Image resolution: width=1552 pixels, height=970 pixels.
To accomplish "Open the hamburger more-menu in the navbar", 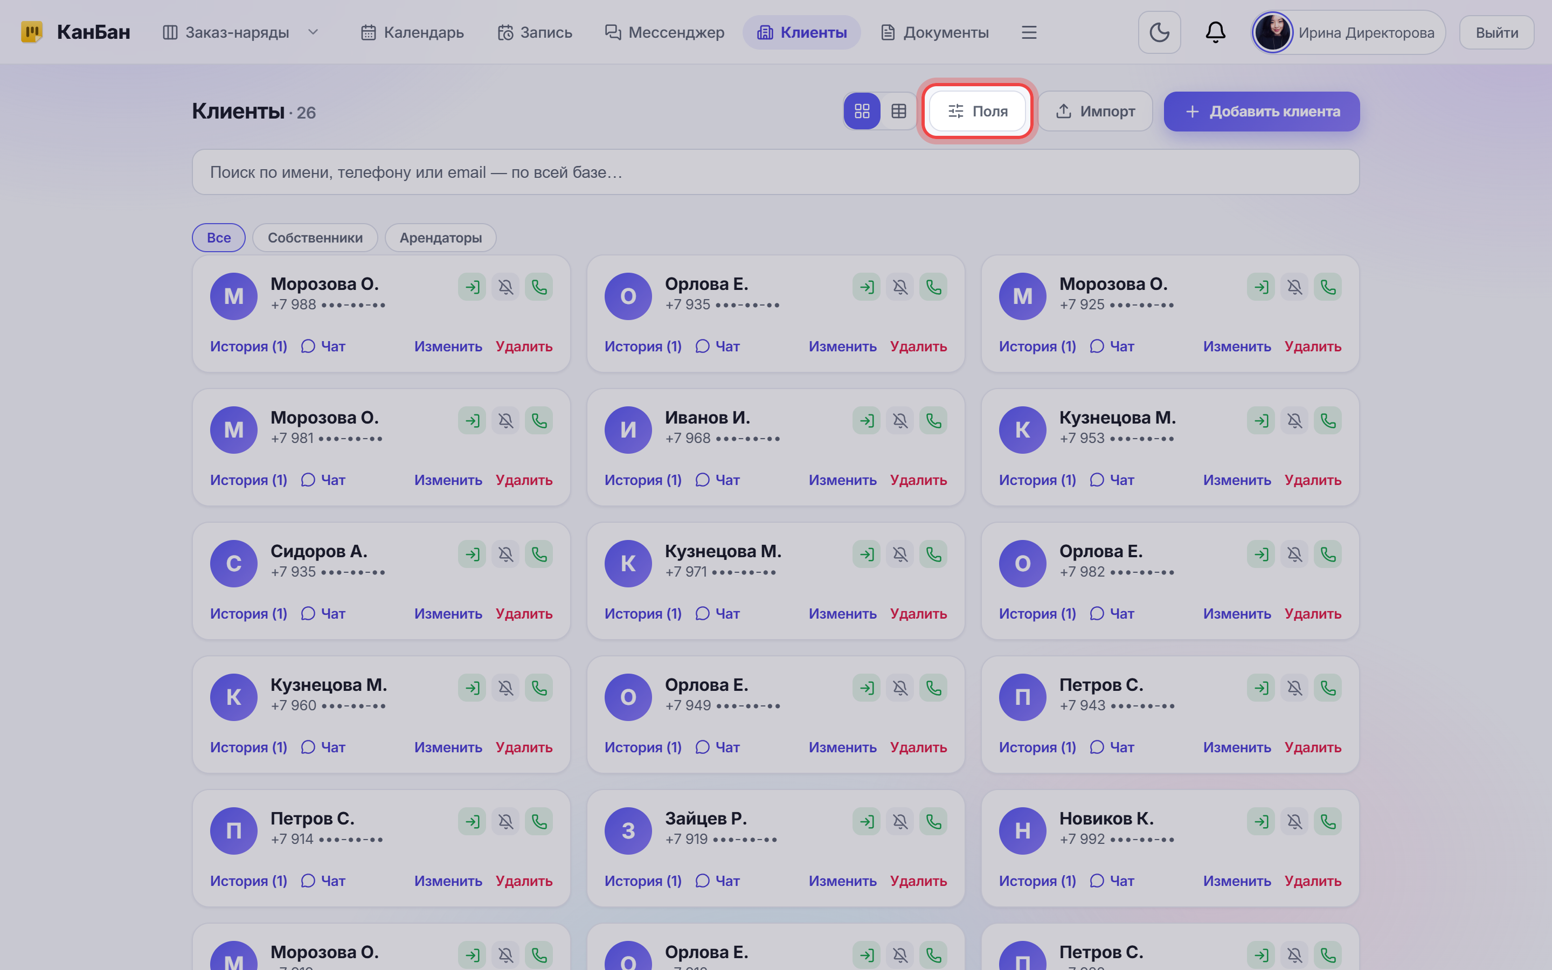I will pos(1029,32).
